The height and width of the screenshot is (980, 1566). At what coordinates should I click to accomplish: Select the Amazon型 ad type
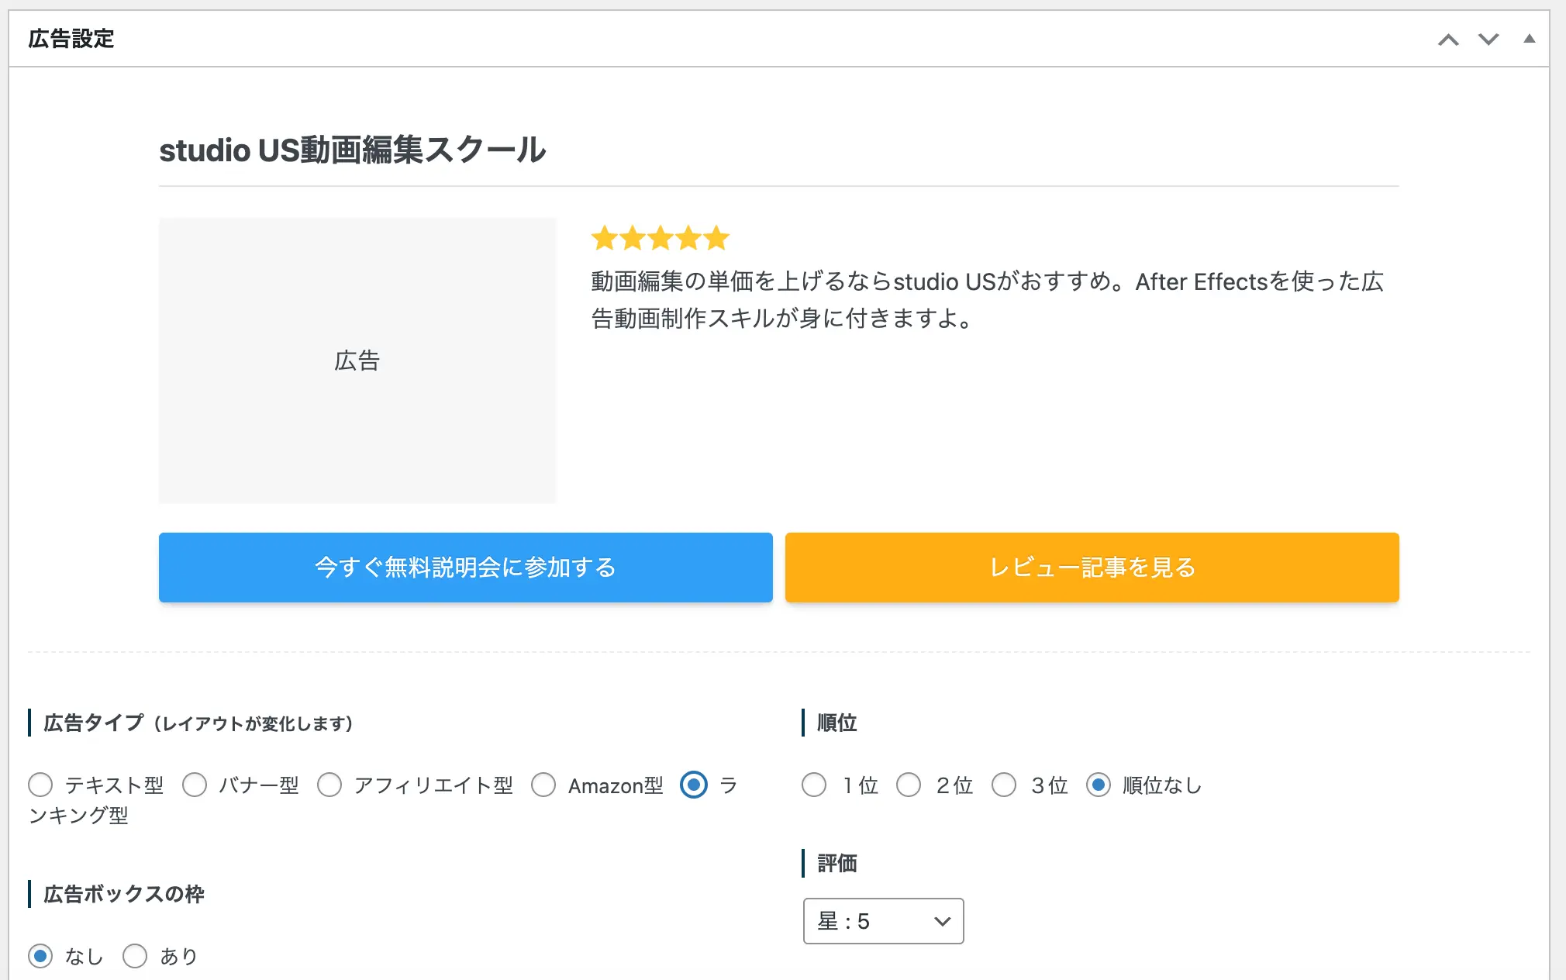[x=543, y=785]
